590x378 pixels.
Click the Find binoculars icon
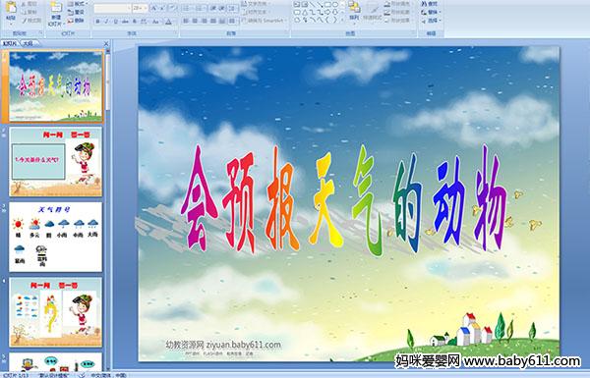424,4
